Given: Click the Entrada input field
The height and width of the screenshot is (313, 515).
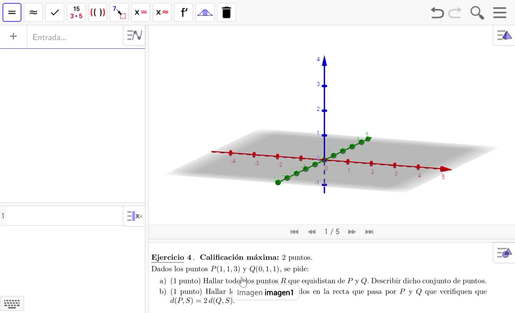Looking at the screenshot, I should click(75, 37).
